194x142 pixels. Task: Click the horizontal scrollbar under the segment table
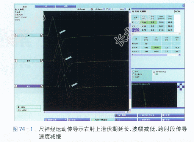pyautogui.click(x=156, y=55)
